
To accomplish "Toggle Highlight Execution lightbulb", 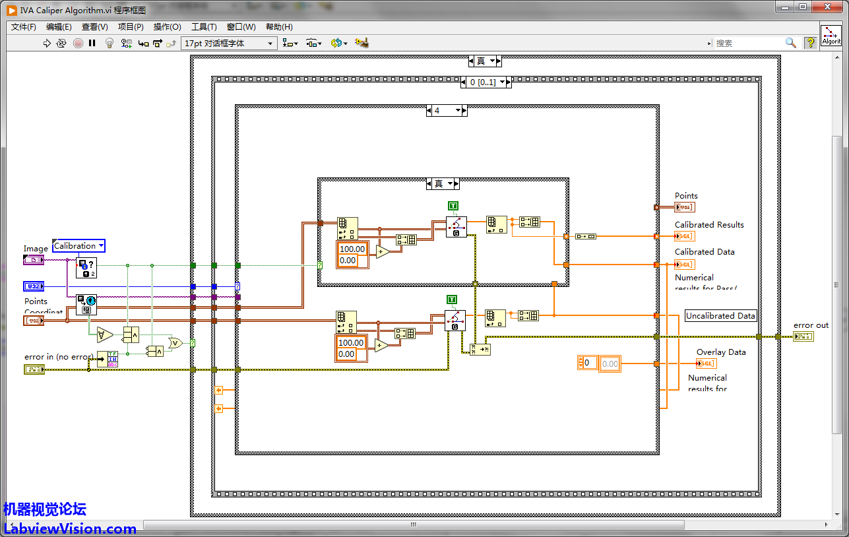I will point(110,44).
